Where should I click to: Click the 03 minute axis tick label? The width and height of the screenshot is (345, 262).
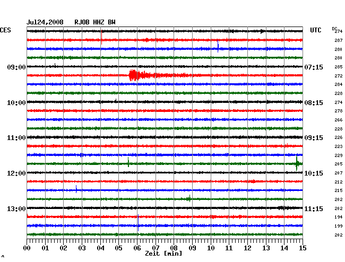[82, 248]
